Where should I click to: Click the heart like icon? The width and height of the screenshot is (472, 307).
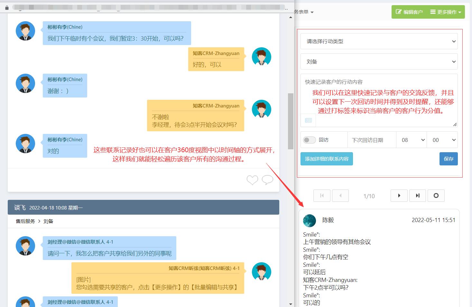[x=252, y=180]
